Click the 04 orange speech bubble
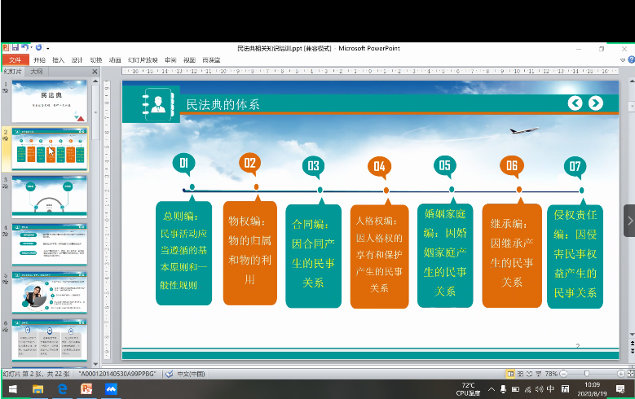Viewport: 635px width, 399px height. (x=380, y=168)
